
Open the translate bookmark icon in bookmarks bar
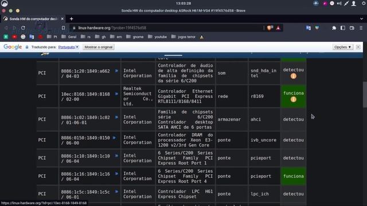(32, 37)
